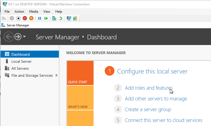Viewport: 211px width, 126px height.
Task: Click the grey Start VM power icon
Action: pos(12,18)
